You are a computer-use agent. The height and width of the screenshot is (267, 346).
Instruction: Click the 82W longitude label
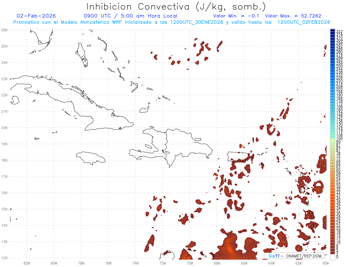pos(27,263)
